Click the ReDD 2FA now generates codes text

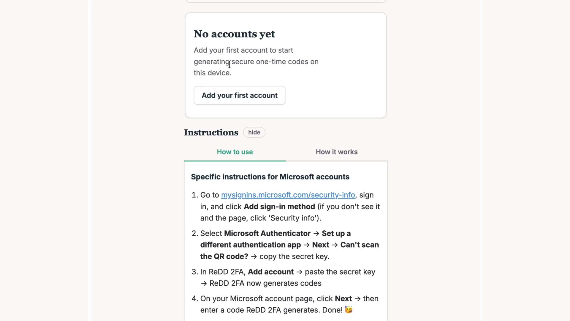265,283
